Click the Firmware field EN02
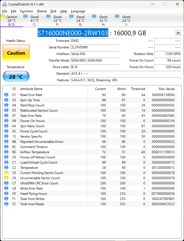 95,41
